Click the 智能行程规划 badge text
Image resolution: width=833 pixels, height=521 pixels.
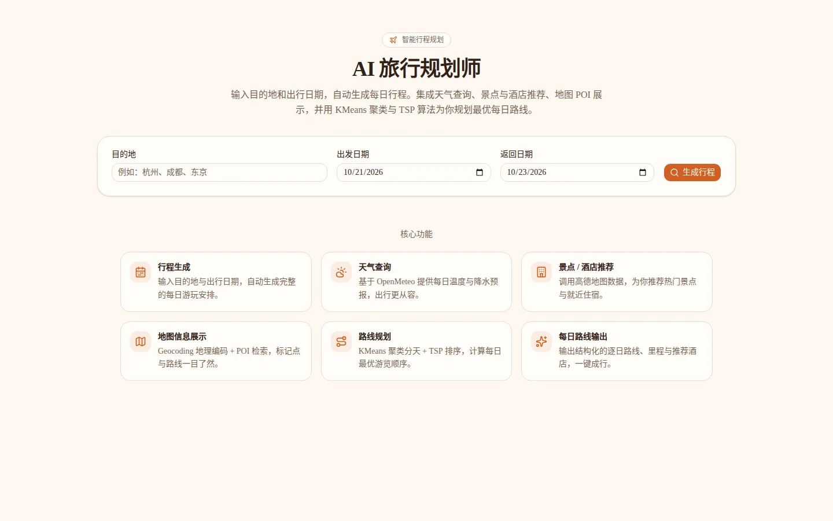(423, 40)
